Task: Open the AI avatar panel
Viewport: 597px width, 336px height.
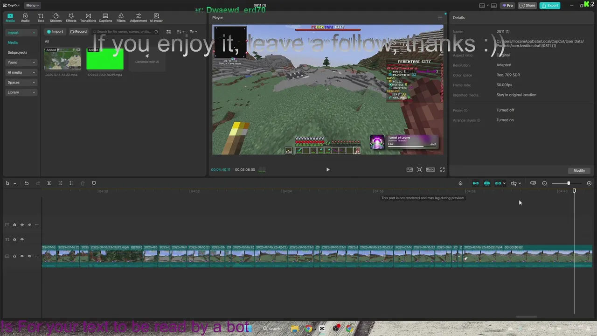Action: click(156, 18)
